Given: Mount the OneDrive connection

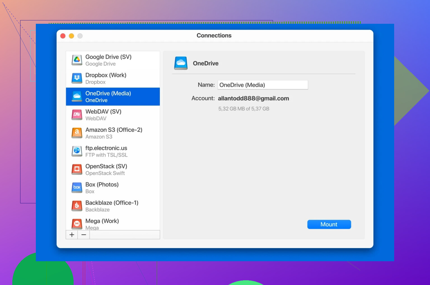Looking at the screenshot, I should coord(329,224).
